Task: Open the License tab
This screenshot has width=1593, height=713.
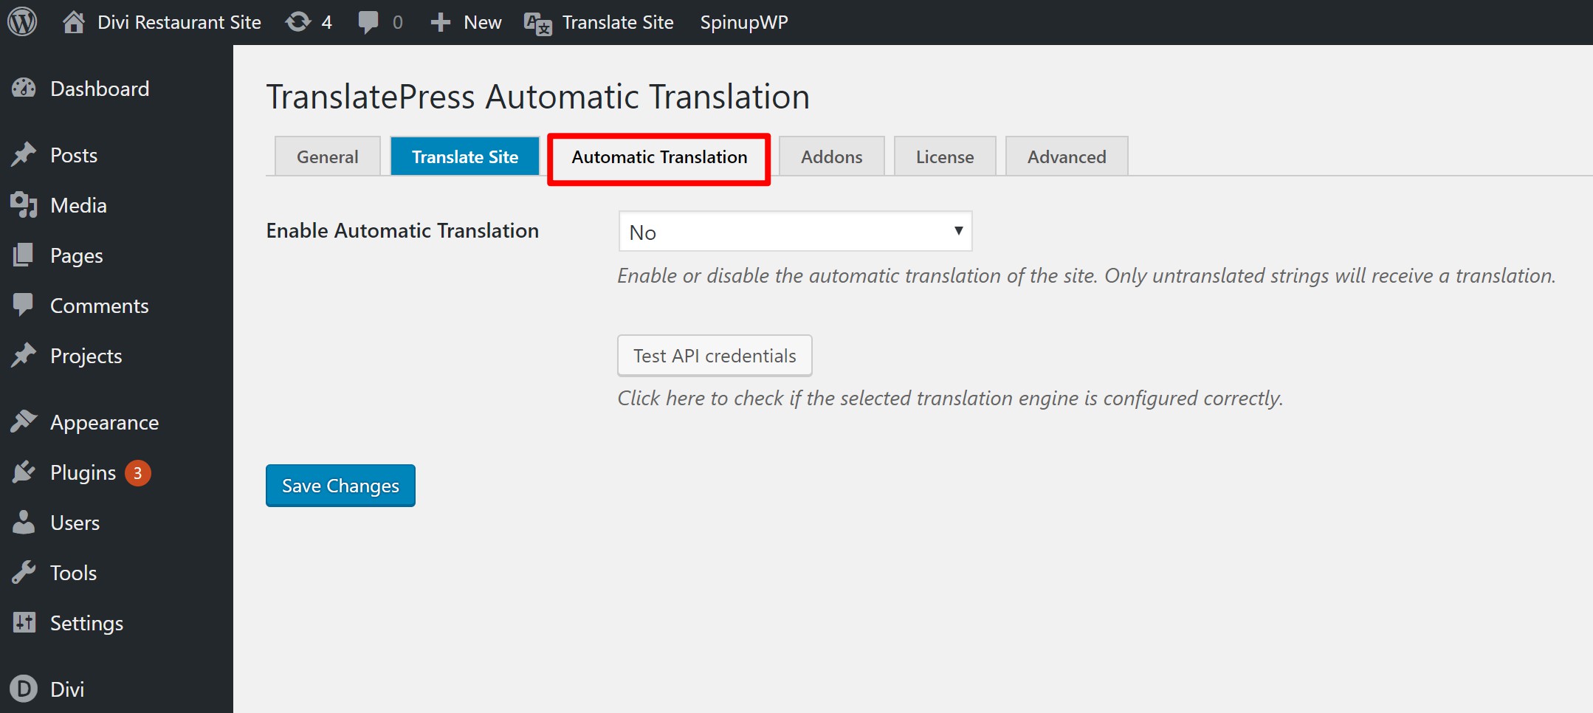Action: pyautogui.click(x=945, y=156)
